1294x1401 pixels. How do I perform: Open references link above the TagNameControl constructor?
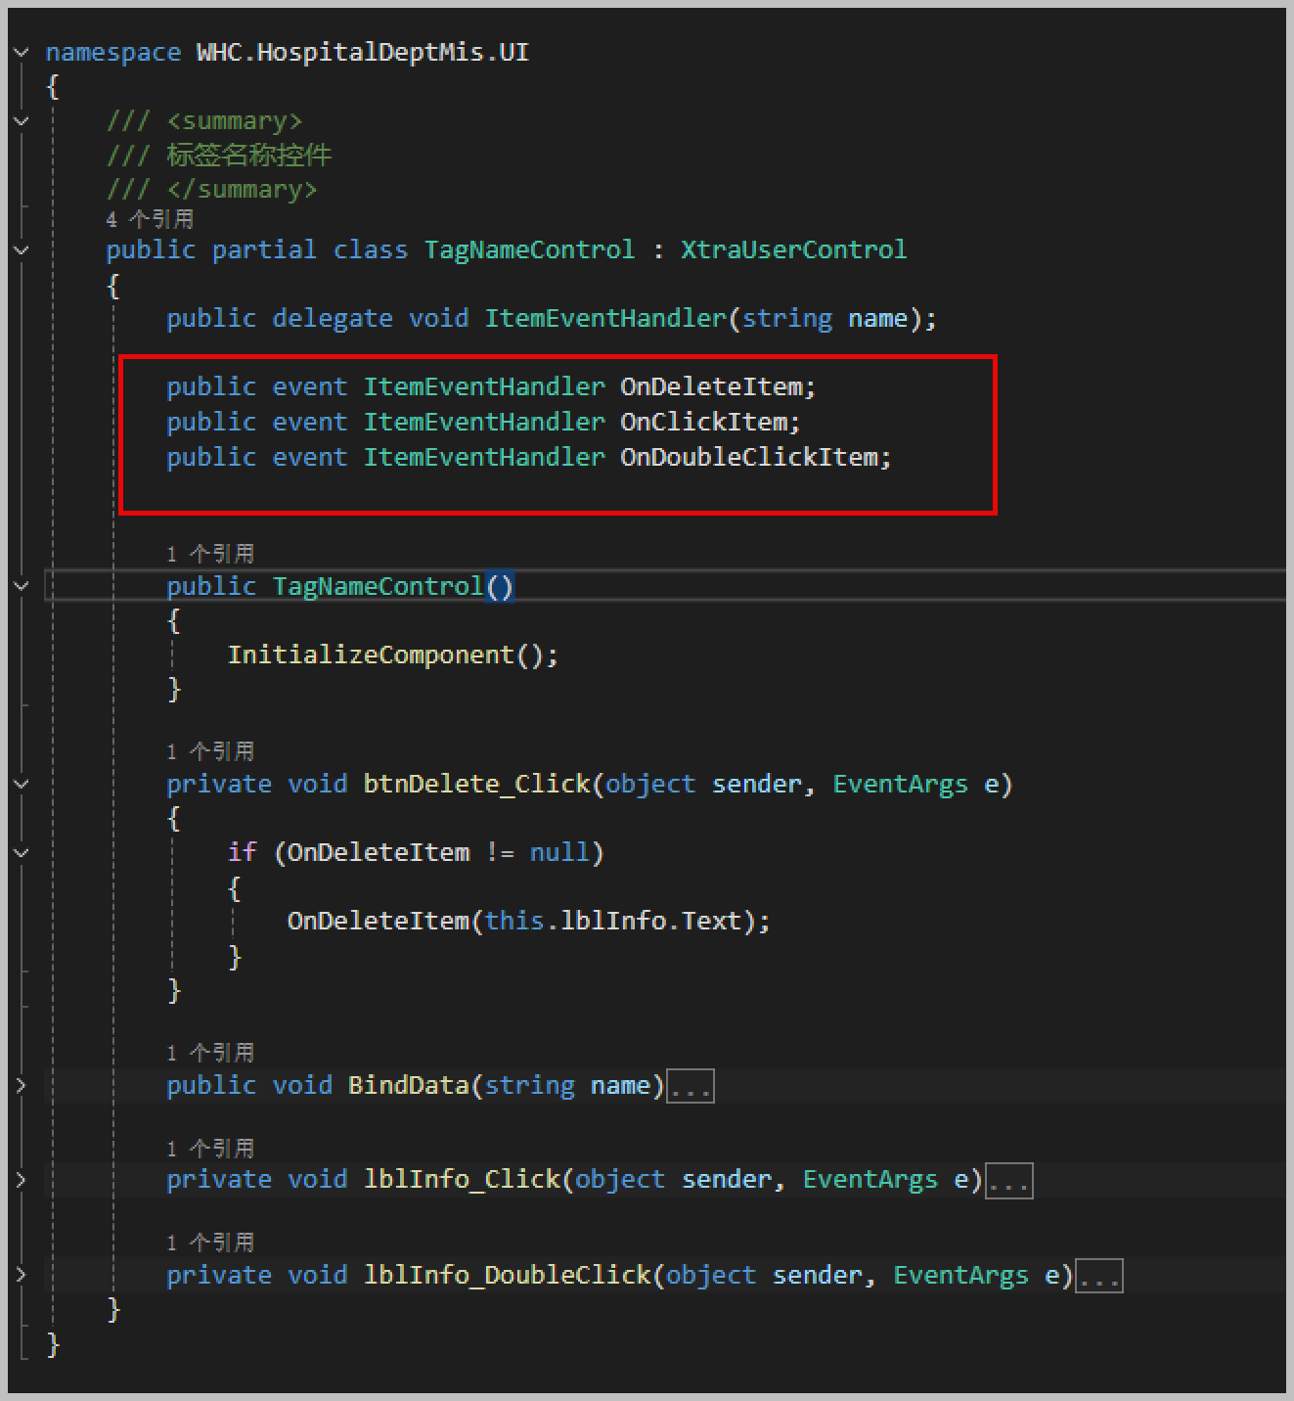(x=210, y=554)
